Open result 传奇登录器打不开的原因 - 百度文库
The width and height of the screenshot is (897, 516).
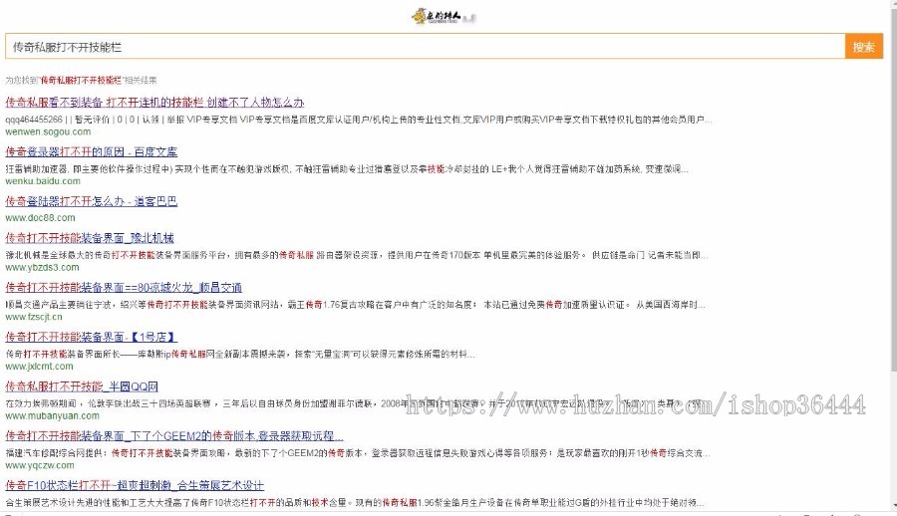pos(91,151)
